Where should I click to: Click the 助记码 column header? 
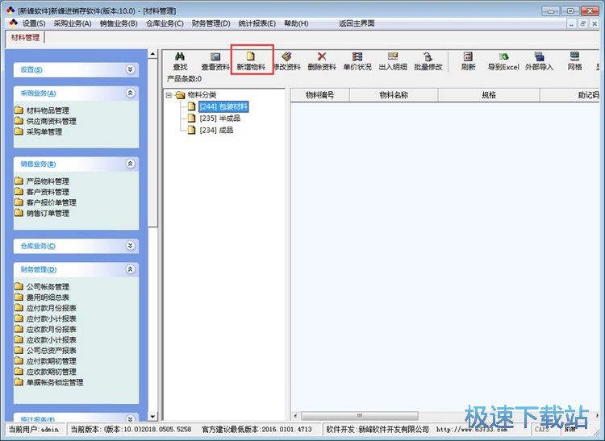coord(570,95)
